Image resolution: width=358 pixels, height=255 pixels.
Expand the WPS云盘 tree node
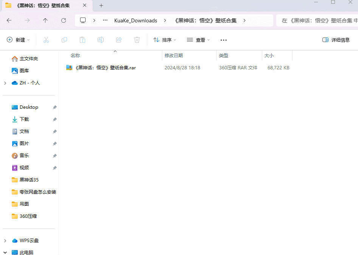point(5,241)
